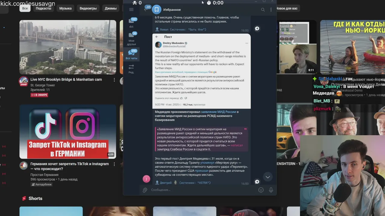Click Rовап source Быть Или signature
Screen dimensions: 385x216
[180, 29]
